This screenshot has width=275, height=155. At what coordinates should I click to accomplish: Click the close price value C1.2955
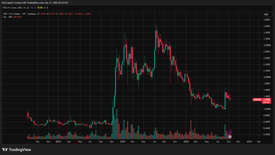[x=69, y=14]
